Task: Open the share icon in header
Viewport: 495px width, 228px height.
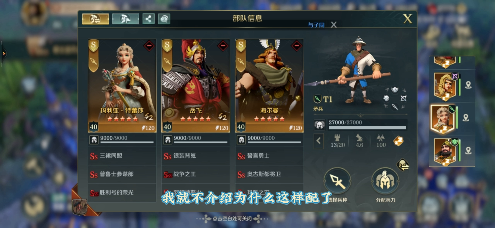Action: click(x=148, y=19)
